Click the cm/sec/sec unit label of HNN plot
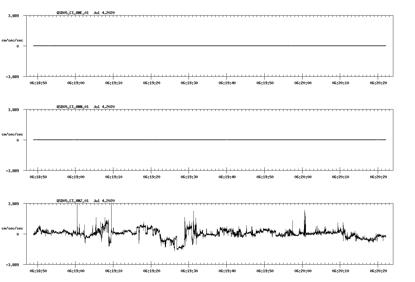 [12, 134]
